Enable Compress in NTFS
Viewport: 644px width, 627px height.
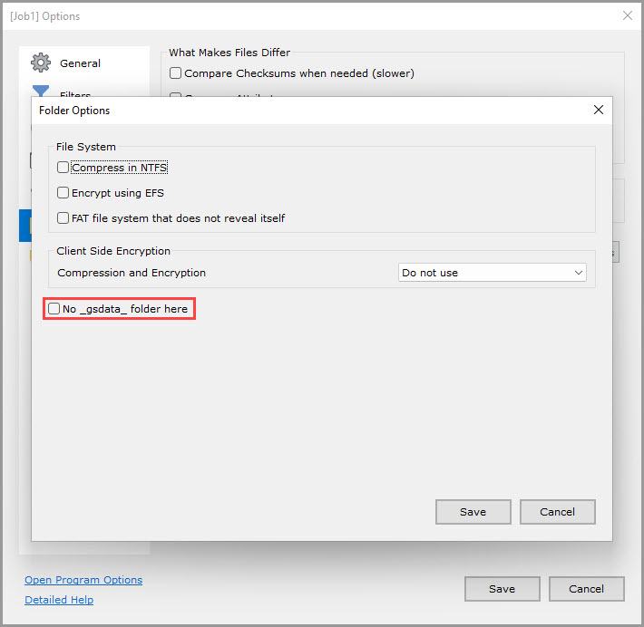[x=63, y=168]
